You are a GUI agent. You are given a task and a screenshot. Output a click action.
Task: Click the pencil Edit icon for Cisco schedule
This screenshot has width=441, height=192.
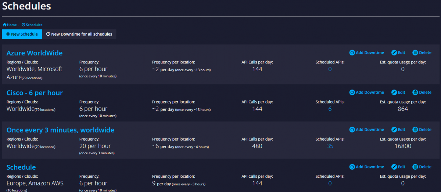[394, 93]
